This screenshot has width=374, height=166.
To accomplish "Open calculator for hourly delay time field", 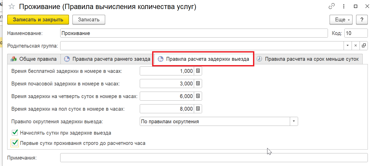I will click(x=198, y=83).
